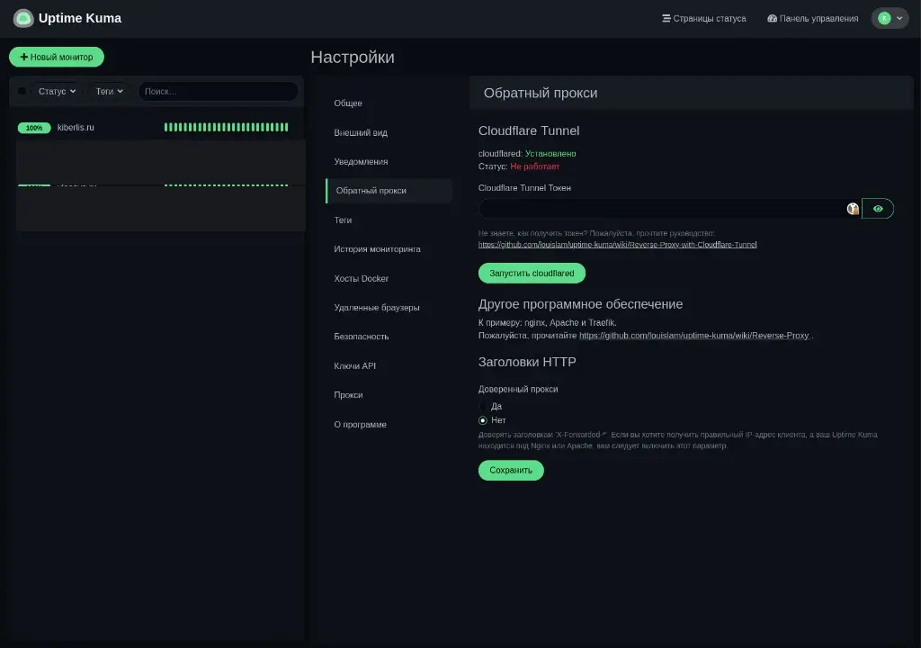The image size is (921, 648).
Task: Open the Теги settings section
Action: (x=389, y=220)
